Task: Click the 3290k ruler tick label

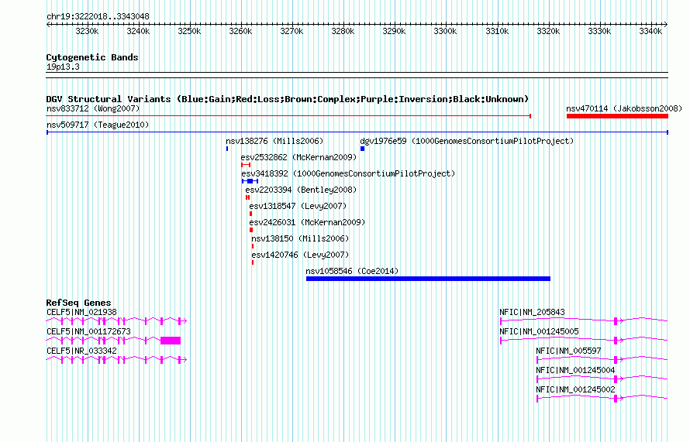Action: [394, 31]
